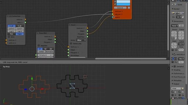Click the Vertices input socket of Bevel node
This screenshot has height=105, width=188.
tap(68, 47)
